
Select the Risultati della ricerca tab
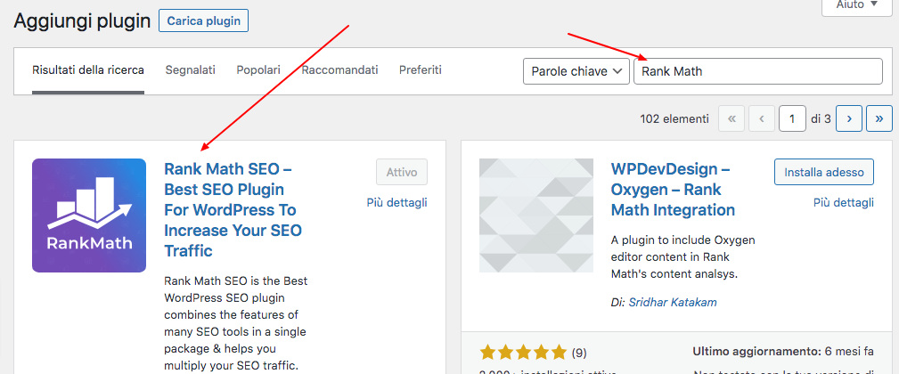pyautogui.click(x=88, y=70)
